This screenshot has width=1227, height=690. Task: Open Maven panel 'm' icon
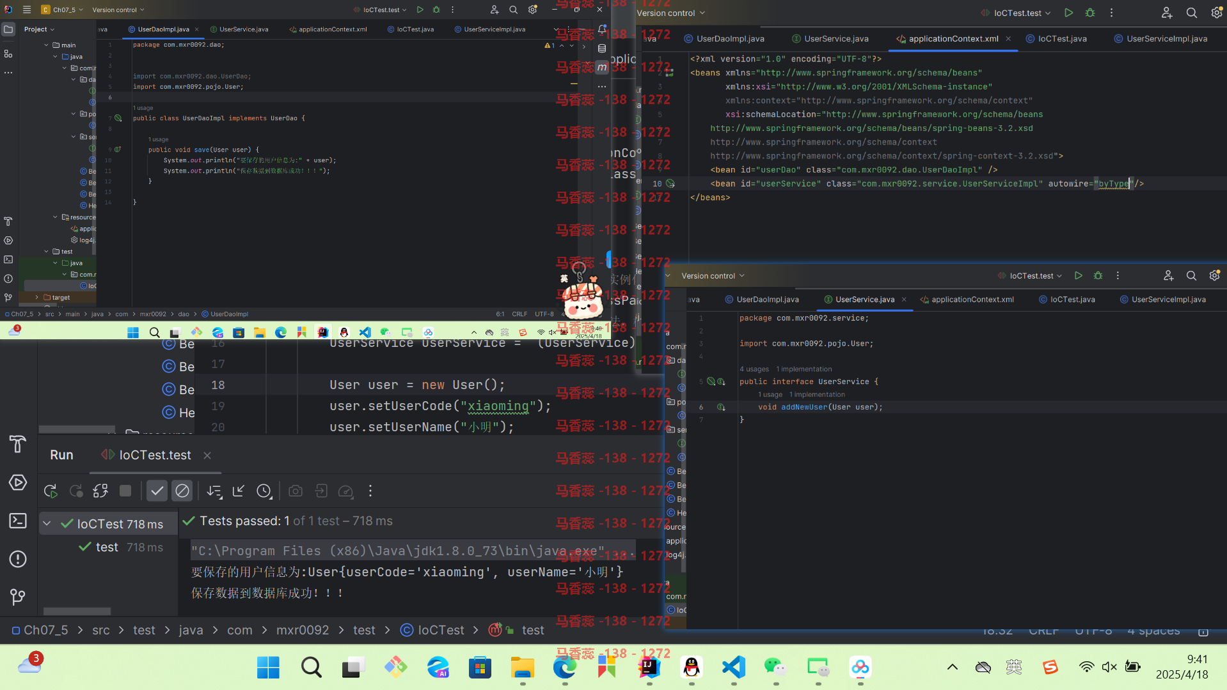(x=602, y=67)
